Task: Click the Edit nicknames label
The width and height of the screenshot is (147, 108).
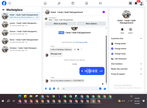Action: (121, 59)
